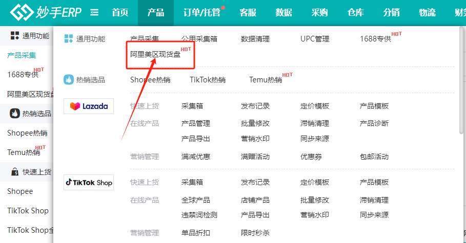Screen dimensions: 466x243
Task: Open 1688专供 in dropdown menu
Action: pyautogui.click(x=375, y=39)
